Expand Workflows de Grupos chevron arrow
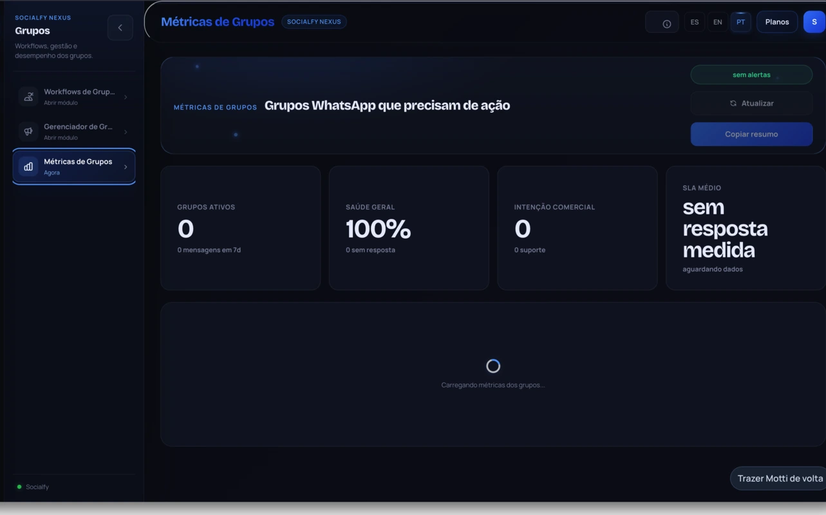Image resolution: width=826 pixels, height=515 pixels. [x=126, y=97]
